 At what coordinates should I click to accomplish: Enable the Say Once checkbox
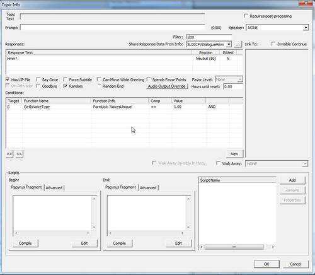[x=38, y=79]
